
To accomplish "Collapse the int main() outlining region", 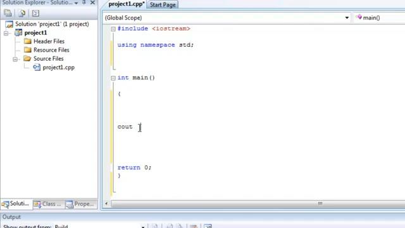I will (113, 78).
